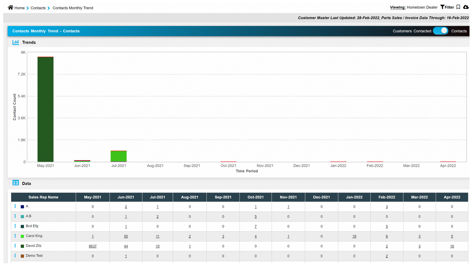Image resolution: width=474 pixels, height=270 pixels.
Task: Click the small Jun-2021 chart bar
Action: (x=82, y=161)
